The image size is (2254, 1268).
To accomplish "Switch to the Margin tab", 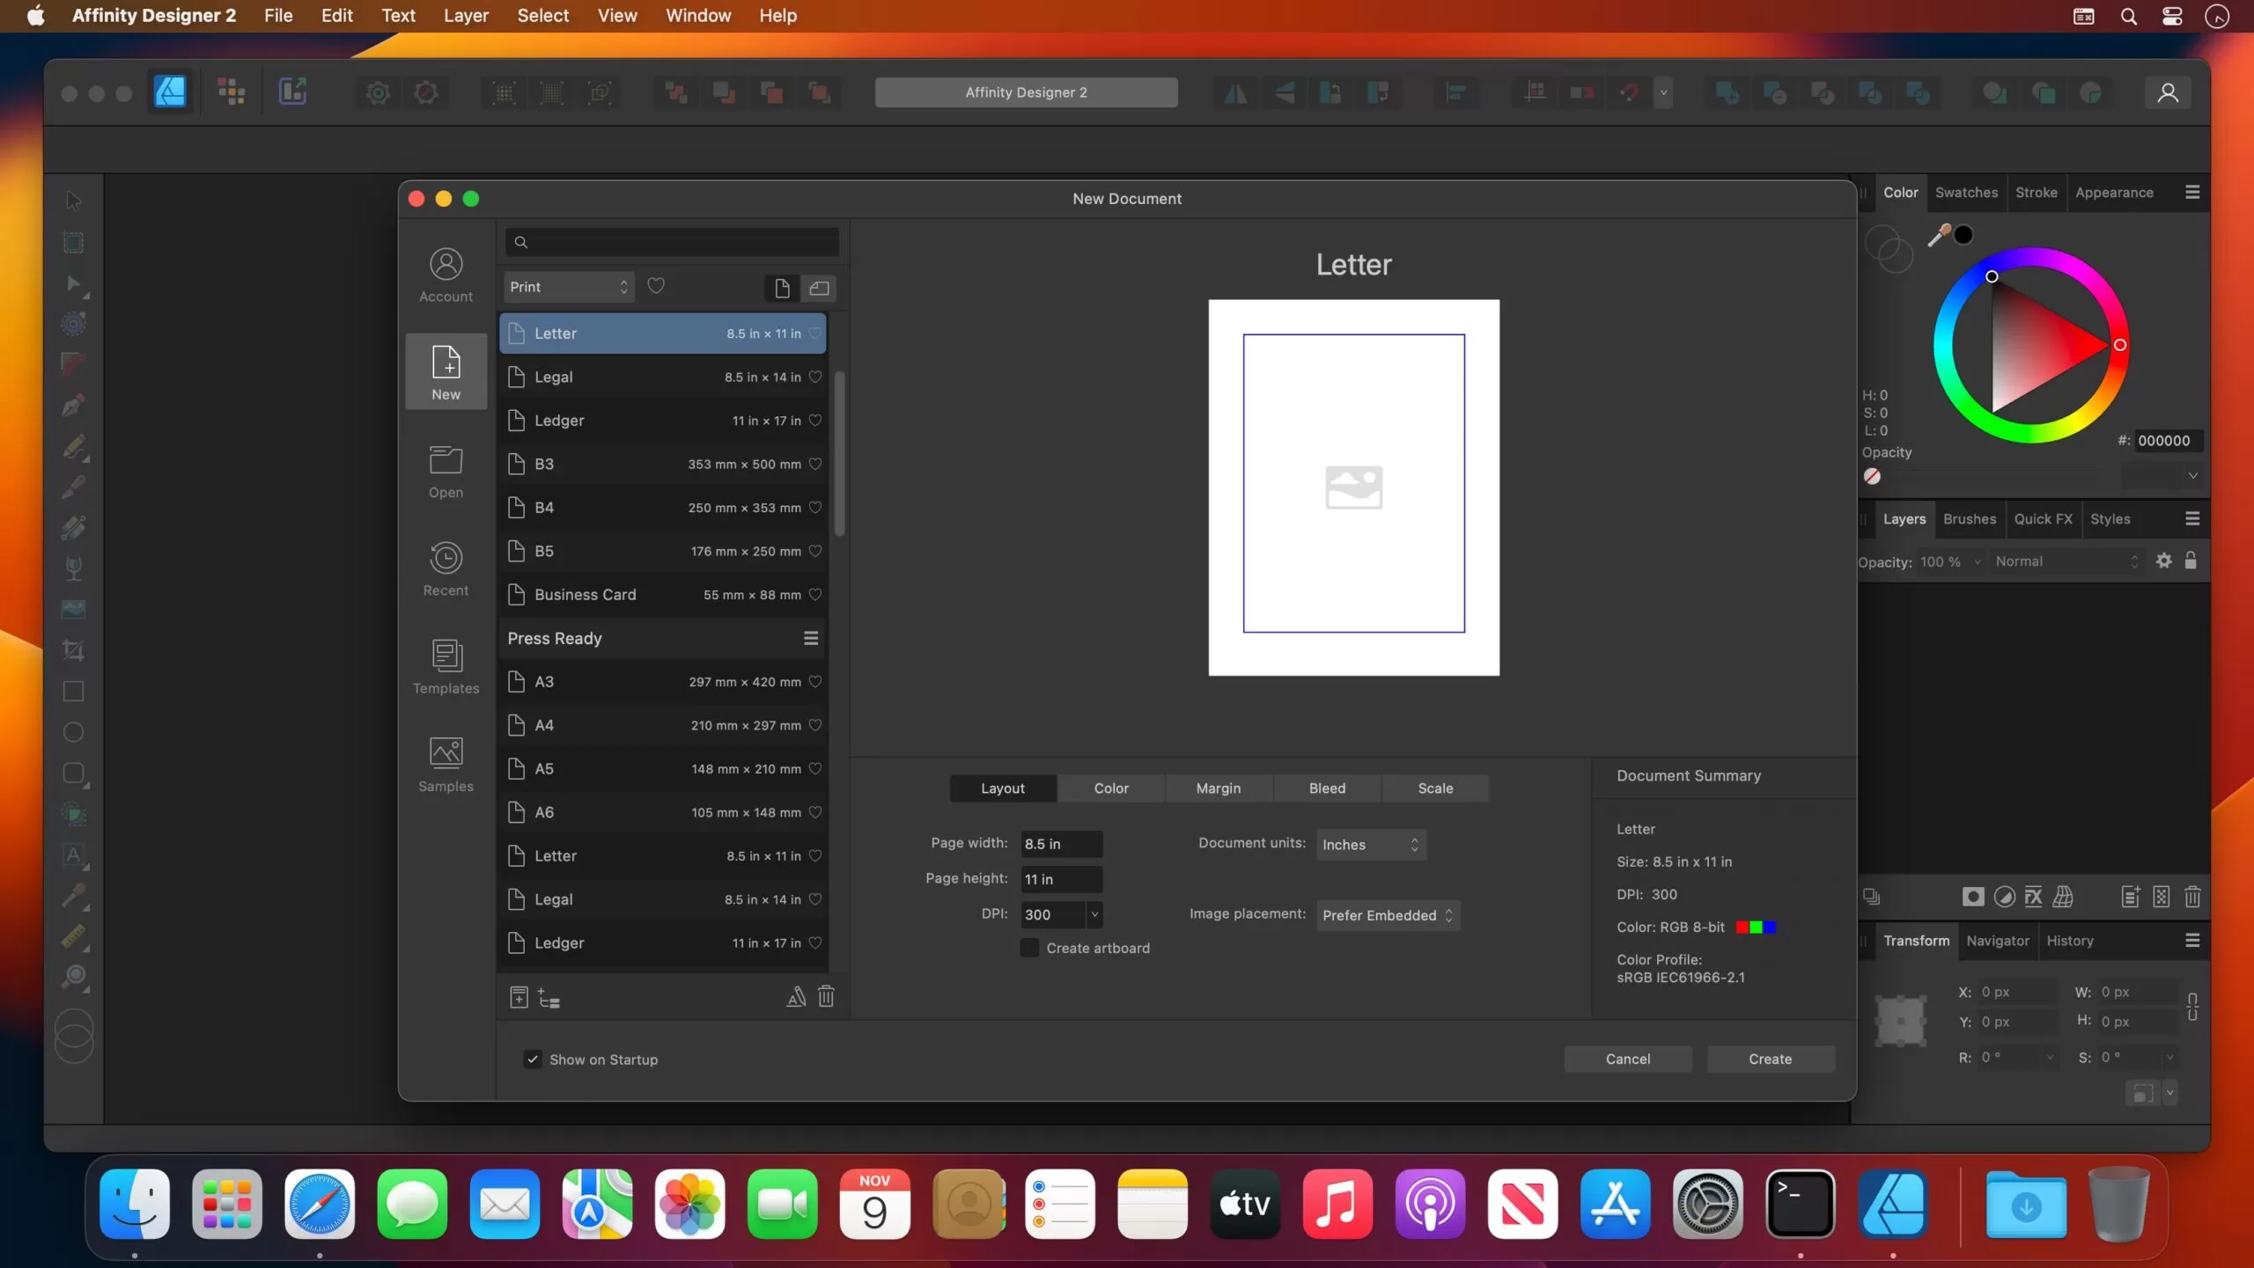I will 1219,787.
